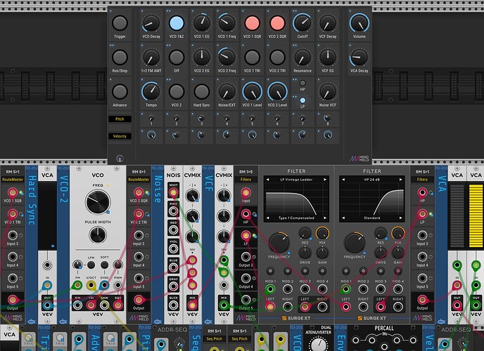Click the Velocity row label

(x=120, y=136)
